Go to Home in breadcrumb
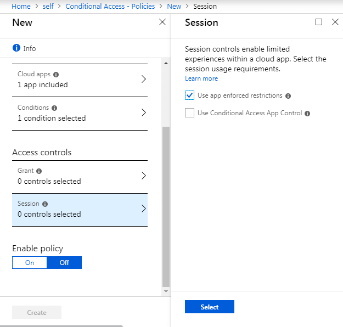 click(21, 7)
